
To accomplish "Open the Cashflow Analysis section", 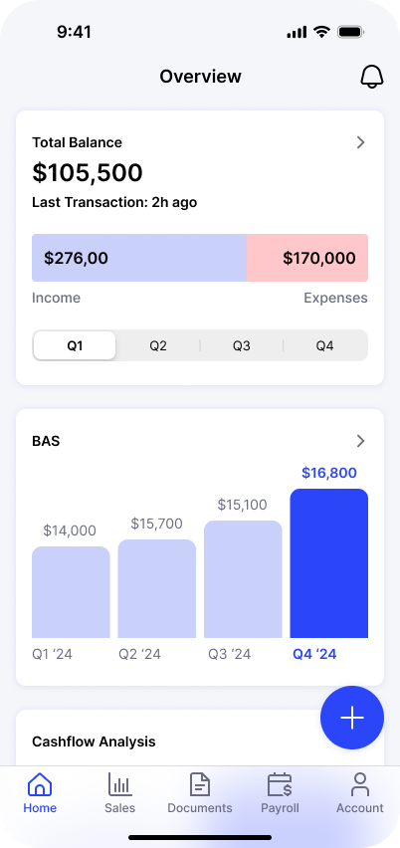I will point(94,742).
